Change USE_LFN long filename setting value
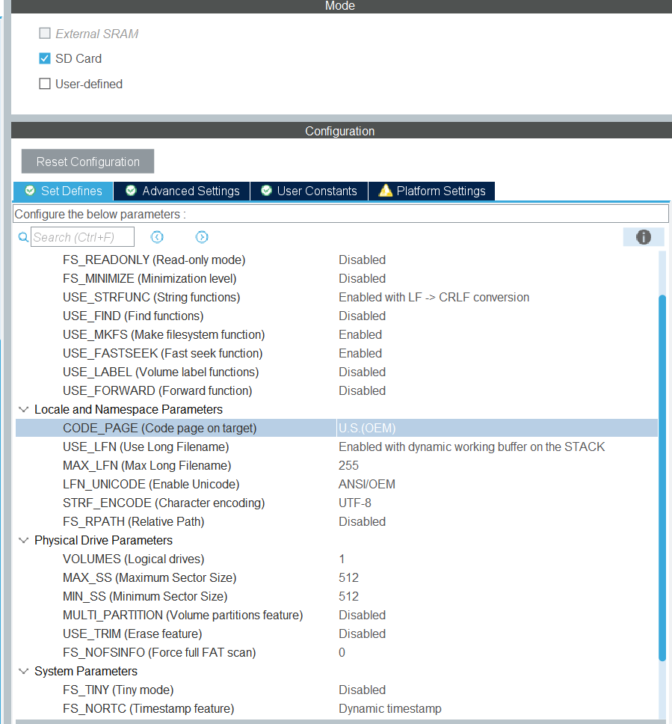This screenshot has width=672, height=724. [x=471, y=447]
